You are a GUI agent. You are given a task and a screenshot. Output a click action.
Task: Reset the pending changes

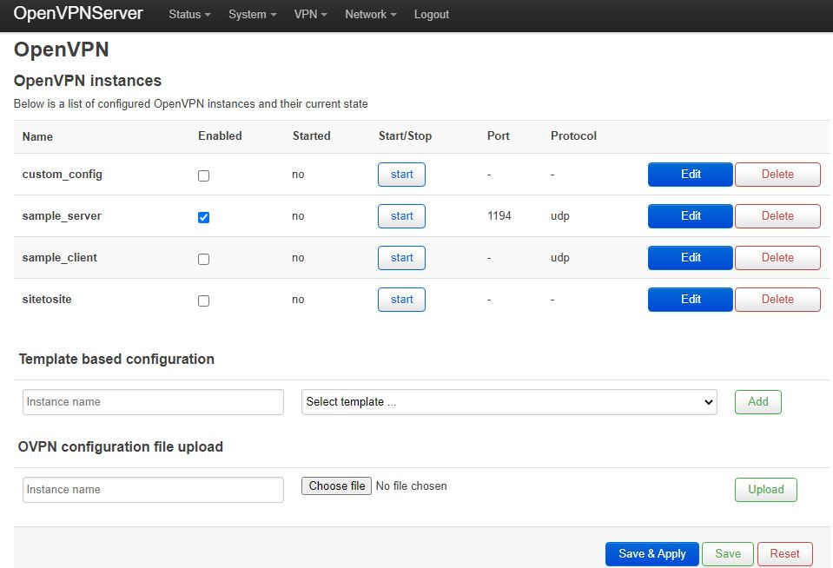(784, 553)
